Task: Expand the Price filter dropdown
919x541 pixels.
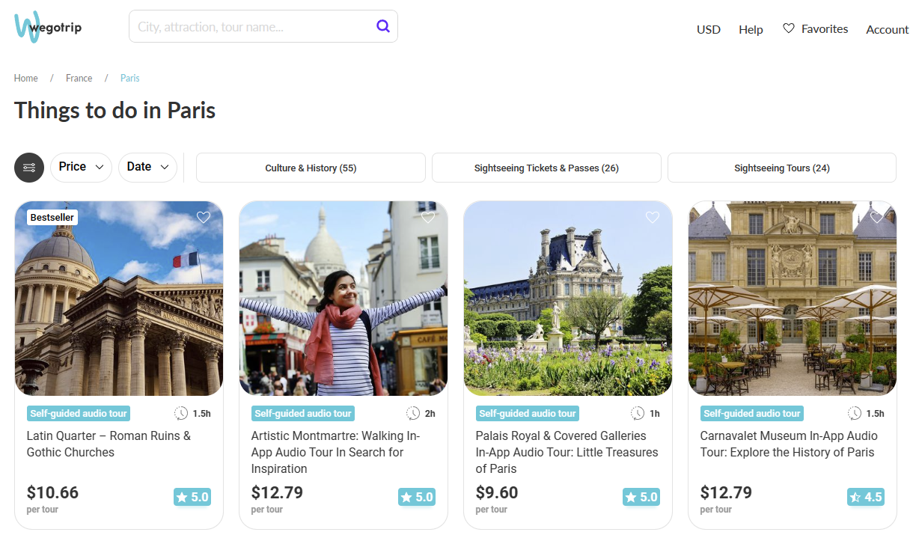Action: 81,167
